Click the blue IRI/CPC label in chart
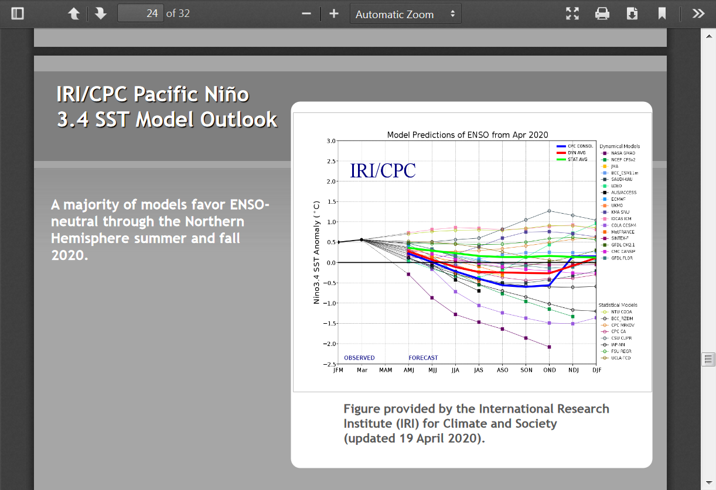716x490 pixels. pyautogui.click(x=383, y=170)
